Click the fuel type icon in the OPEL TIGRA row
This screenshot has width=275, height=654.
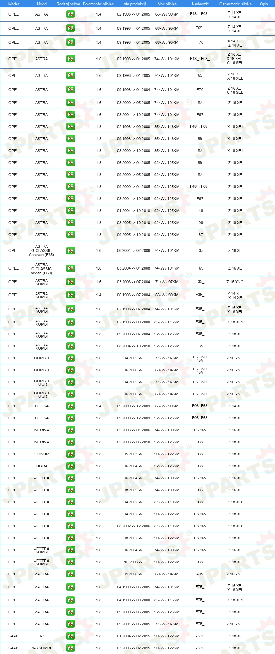point(70,466)
